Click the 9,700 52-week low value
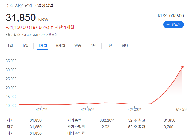 (x=169, y=127)
